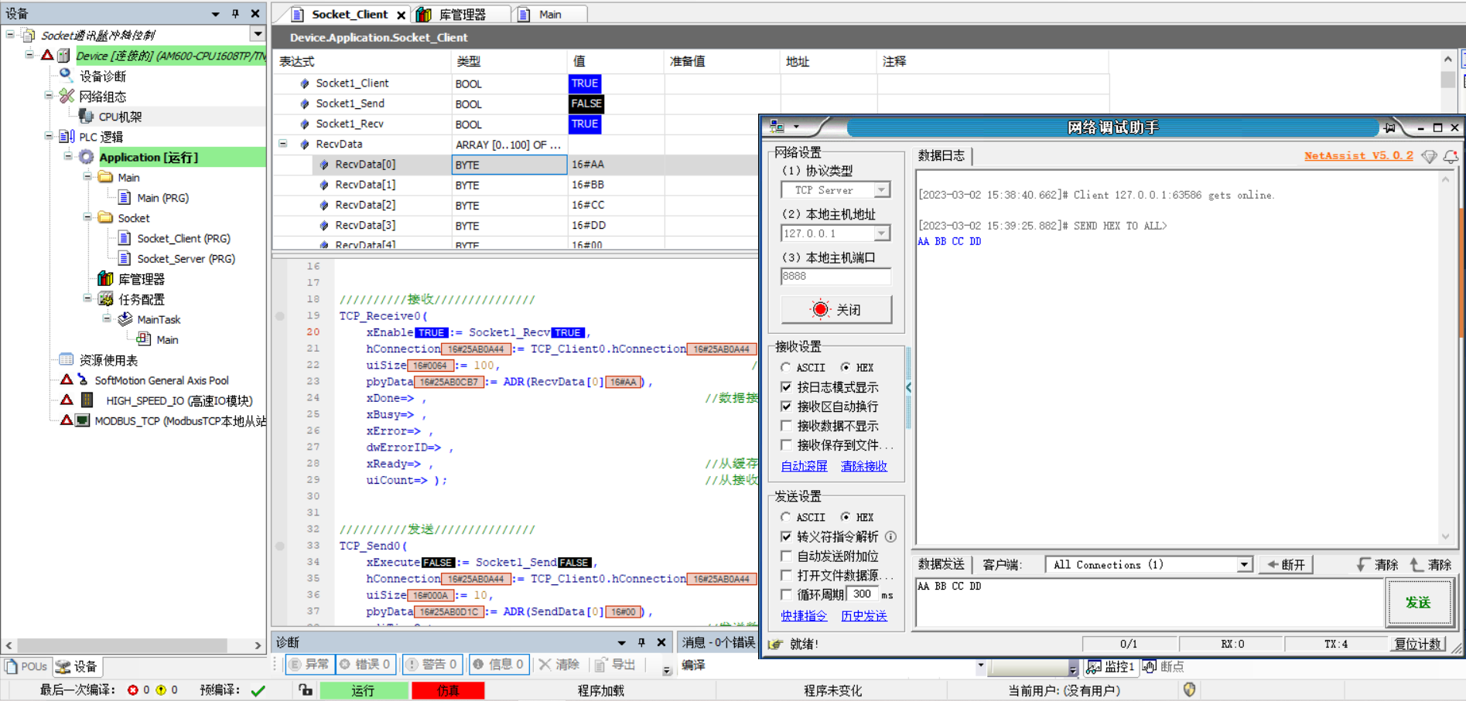Click the 网络组态 icon in device tree

[67, 96]
